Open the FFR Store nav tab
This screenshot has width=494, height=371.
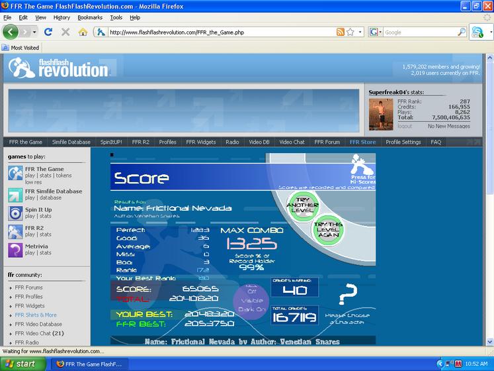(362, 142)
